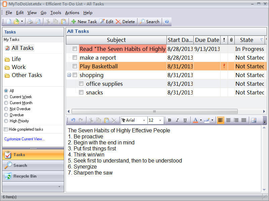This screenshot has width=269, height=201.
Task: Click the New file icon in toolbar
Action: (x=9, y=22)
